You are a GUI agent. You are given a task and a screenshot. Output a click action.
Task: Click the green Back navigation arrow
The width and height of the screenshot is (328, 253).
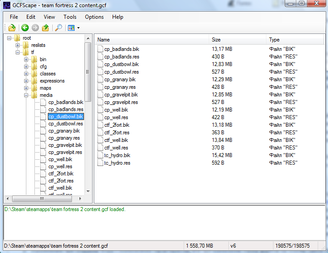pos(25,28)
